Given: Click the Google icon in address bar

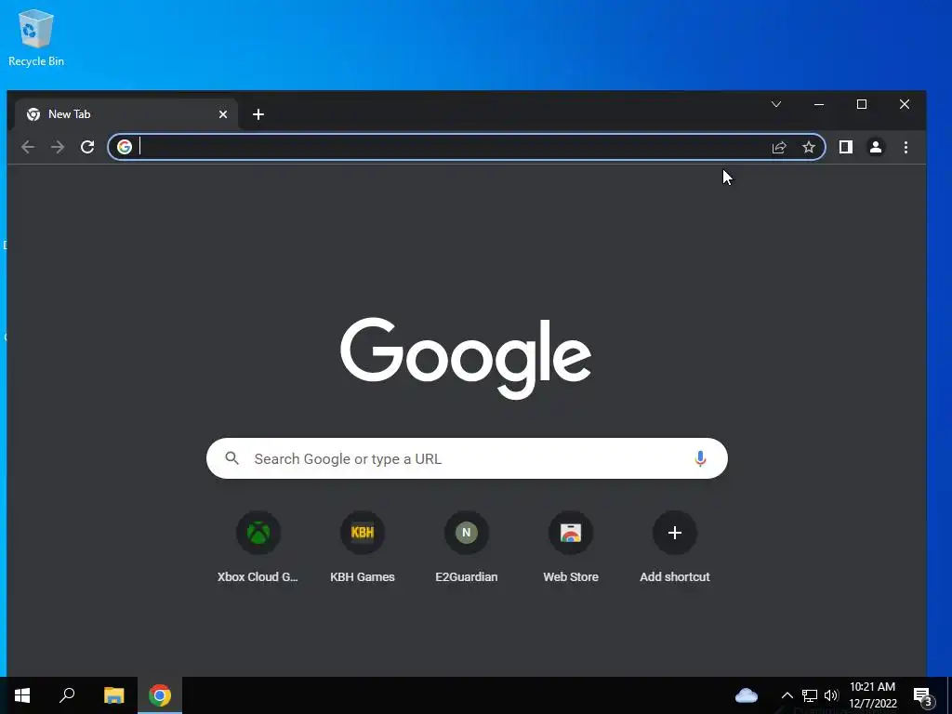Looking at the screenshot, I should (125, 147).
